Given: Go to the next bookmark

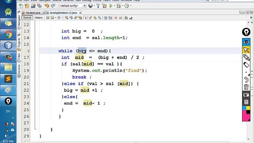Looking at the screenshot, I should click(95, 17).
